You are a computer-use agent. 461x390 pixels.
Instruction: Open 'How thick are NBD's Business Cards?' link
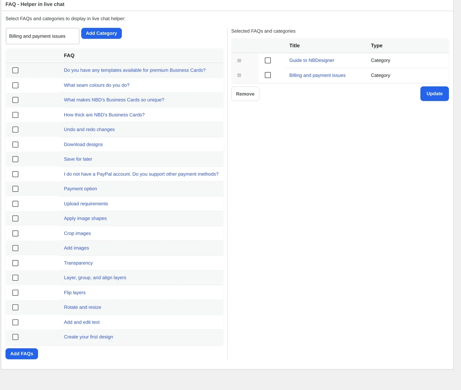point(104,115)
